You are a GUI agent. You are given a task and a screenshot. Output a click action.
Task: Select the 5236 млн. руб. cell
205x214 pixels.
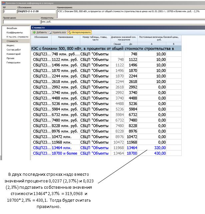coord(66,104)
